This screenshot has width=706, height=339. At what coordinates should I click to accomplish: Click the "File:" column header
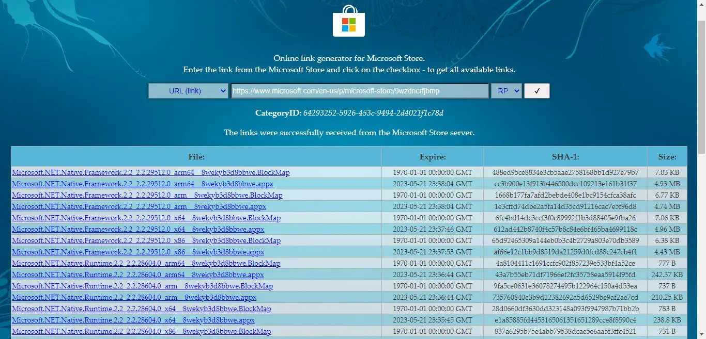(196, 156)
